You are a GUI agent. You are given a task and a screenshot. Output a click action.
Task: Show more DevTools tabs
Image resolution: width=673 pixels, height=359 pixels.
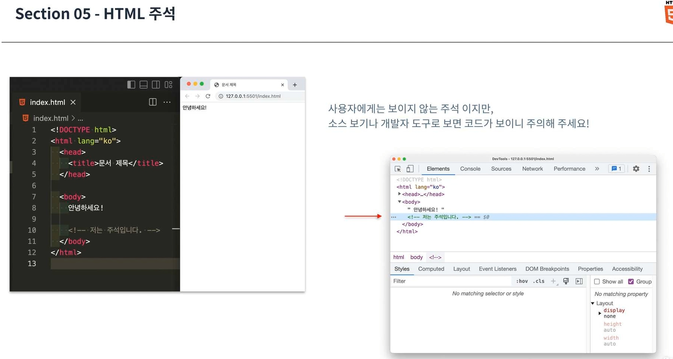click(x=597, y=169)
